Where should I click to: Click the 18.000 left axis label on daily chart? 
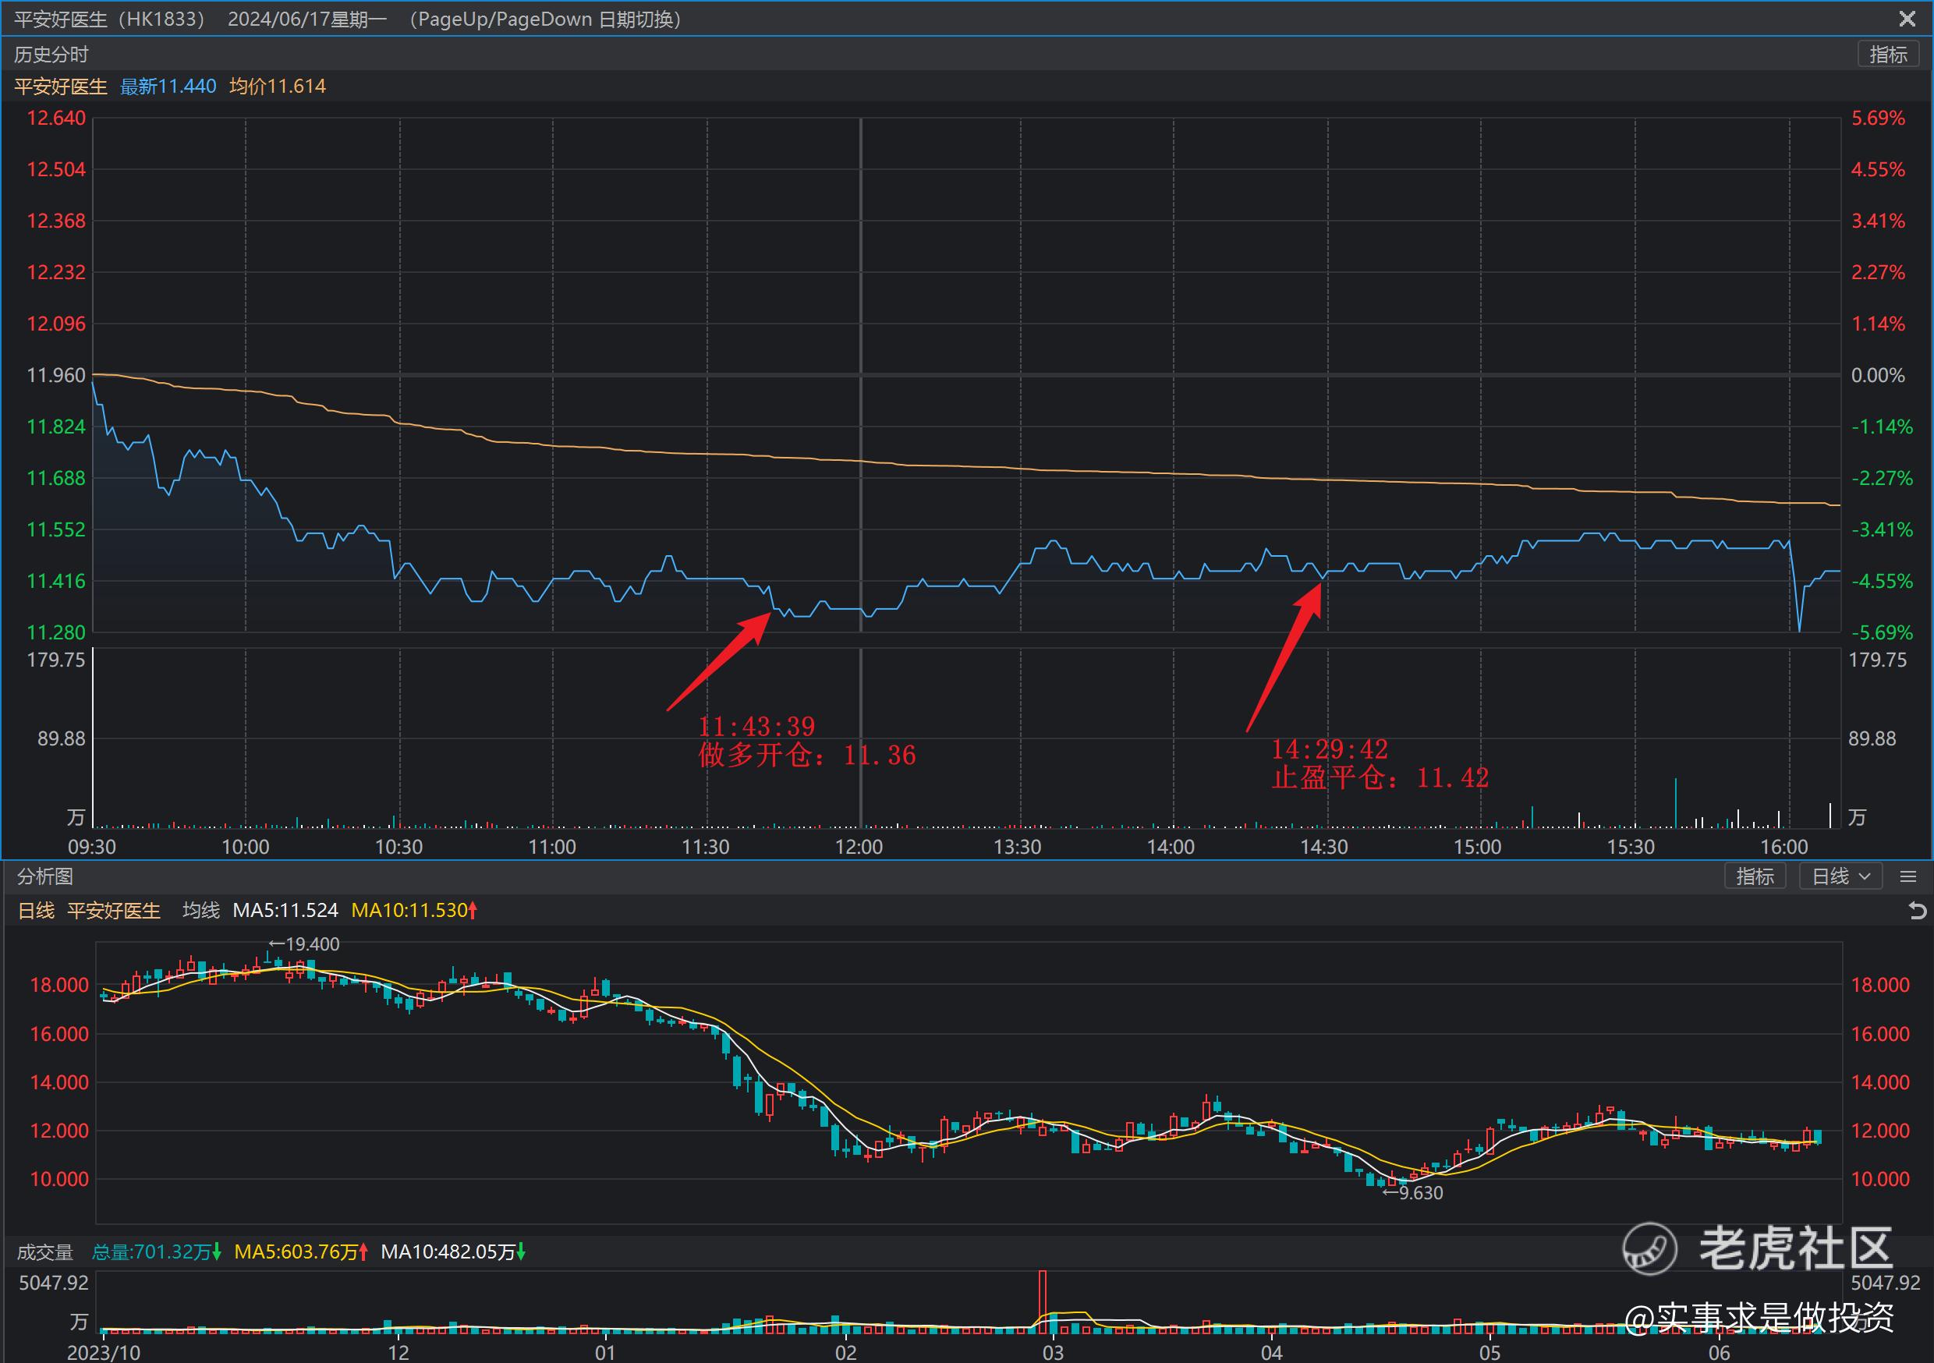59,985
